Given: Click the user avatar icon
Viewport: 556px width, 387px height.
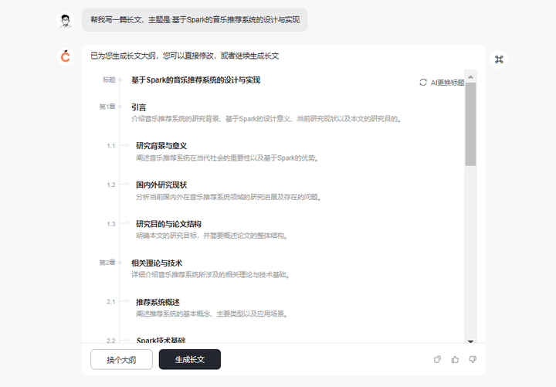Looking at the screenshot, I should [66, 20].
